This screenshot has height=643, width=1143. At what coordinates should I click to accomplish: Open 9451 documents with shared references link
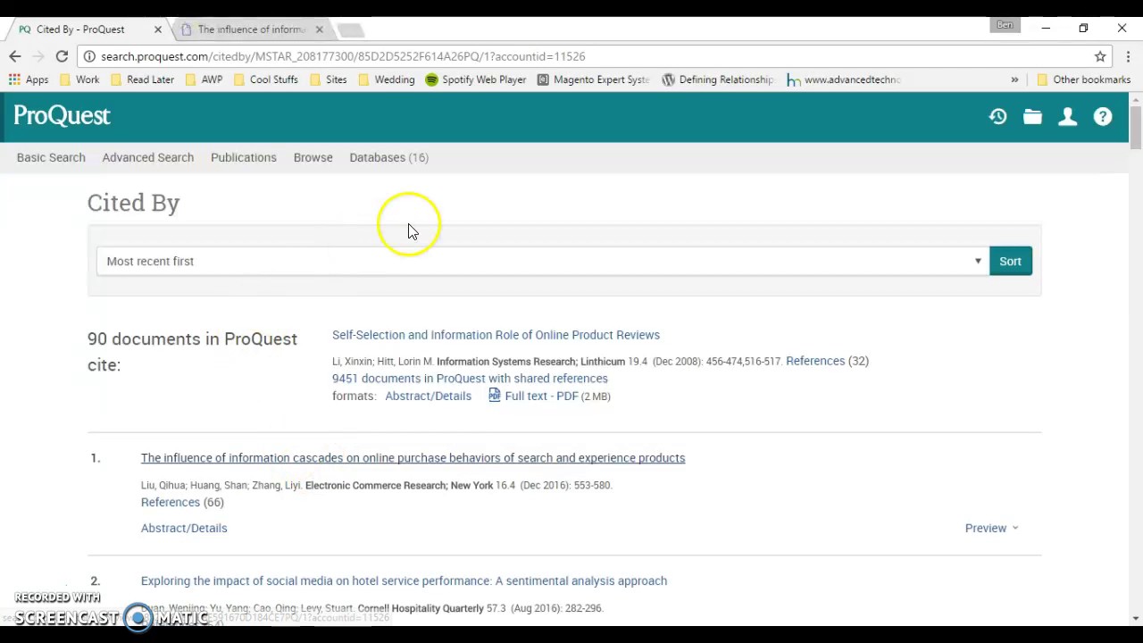coord(470,378)
